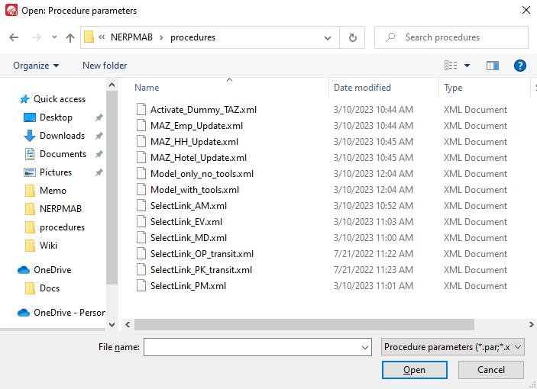Select file MAZ_Emp_Update.xml
This screenshot has height=389, width=537.
[x=196, y=126]
